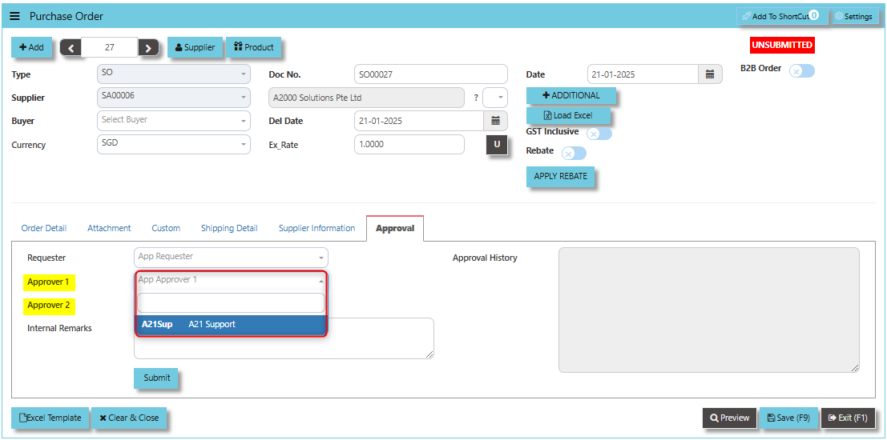Toggle the B2B Order switch
This screenshot has width=887, height=440.
tap(801, 70)
